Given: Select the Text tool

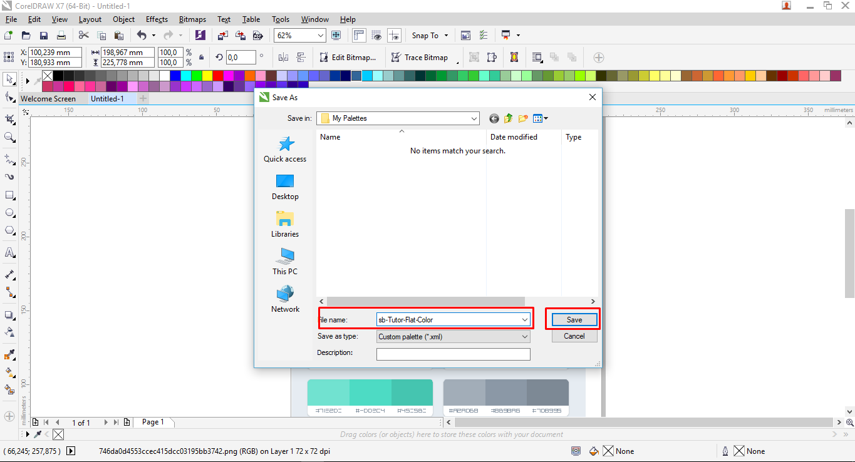Looking at the screenshot, I should tap(9, 253).
